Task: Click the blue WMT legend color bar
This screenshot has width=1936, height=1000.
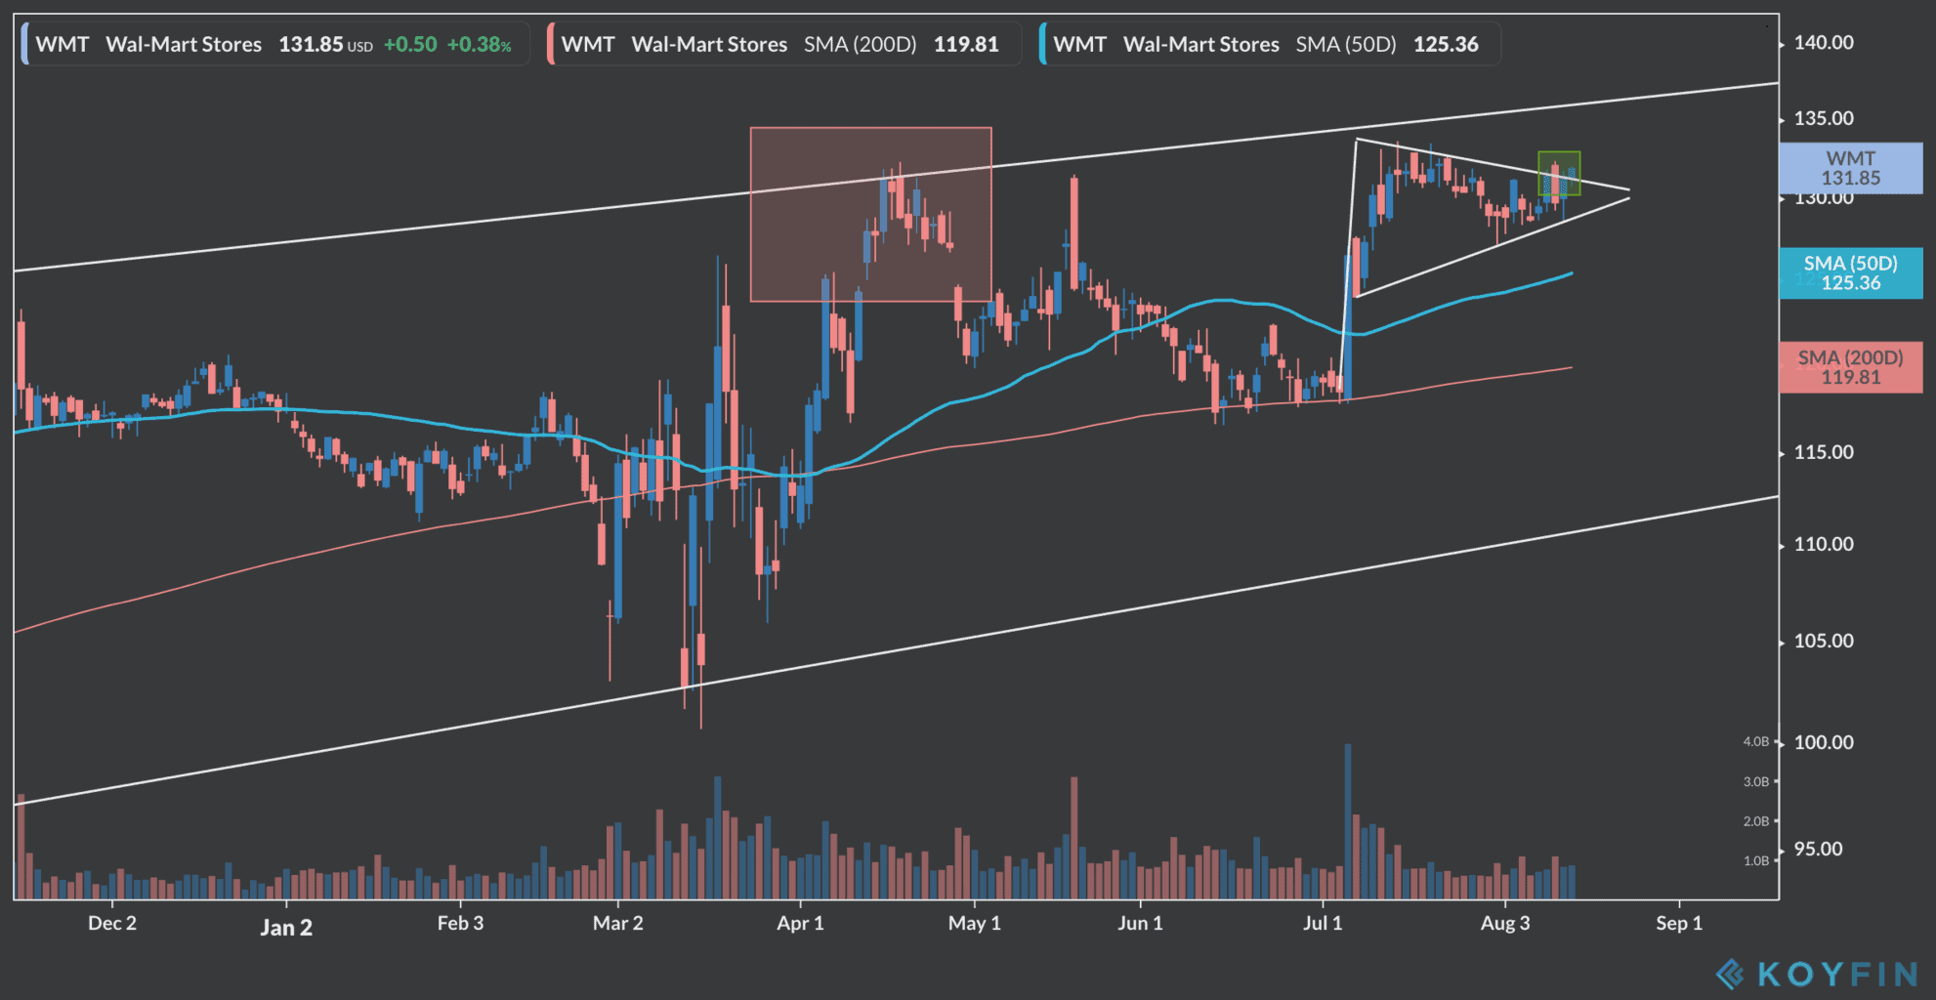Action: [x=24, y=44]
